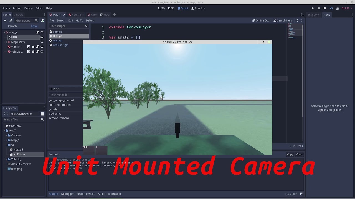Viewport: 355px width, 199px height.
Task: Expand the MapAssets node
Action: 6,42
